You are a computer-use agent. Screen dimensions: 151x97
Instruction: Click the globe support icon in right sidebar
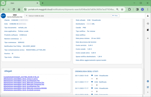pyautogui.click(x=148, y=81)
